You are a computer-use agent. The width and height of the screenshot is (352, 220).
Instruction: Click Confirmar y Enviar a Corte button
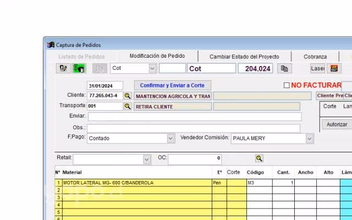click(172, 85)
